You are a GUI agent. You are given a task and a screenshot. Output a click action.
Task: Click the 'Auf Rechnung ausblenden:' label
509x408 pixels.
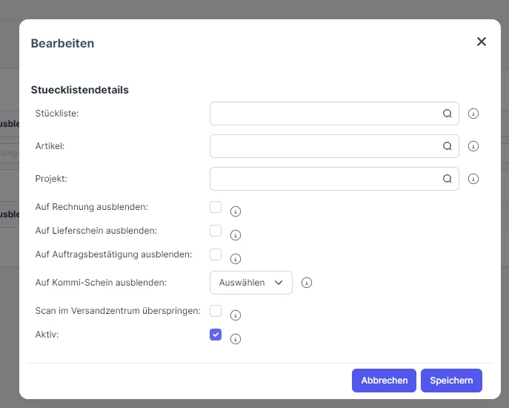coord(92,207)
